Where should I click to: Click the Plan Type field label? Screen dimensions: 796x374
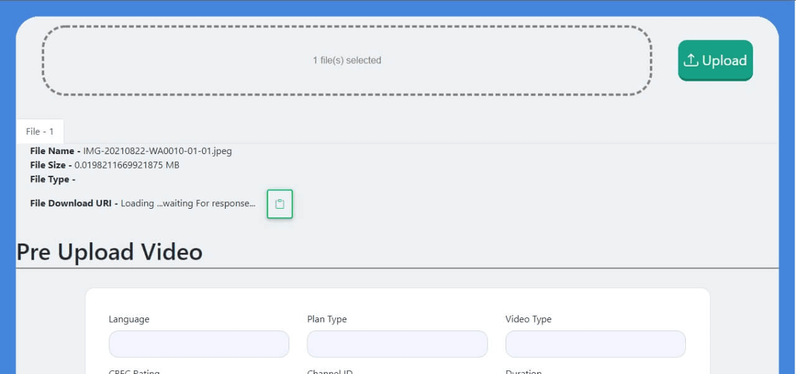pyautogui.click(x=326, y=319)
